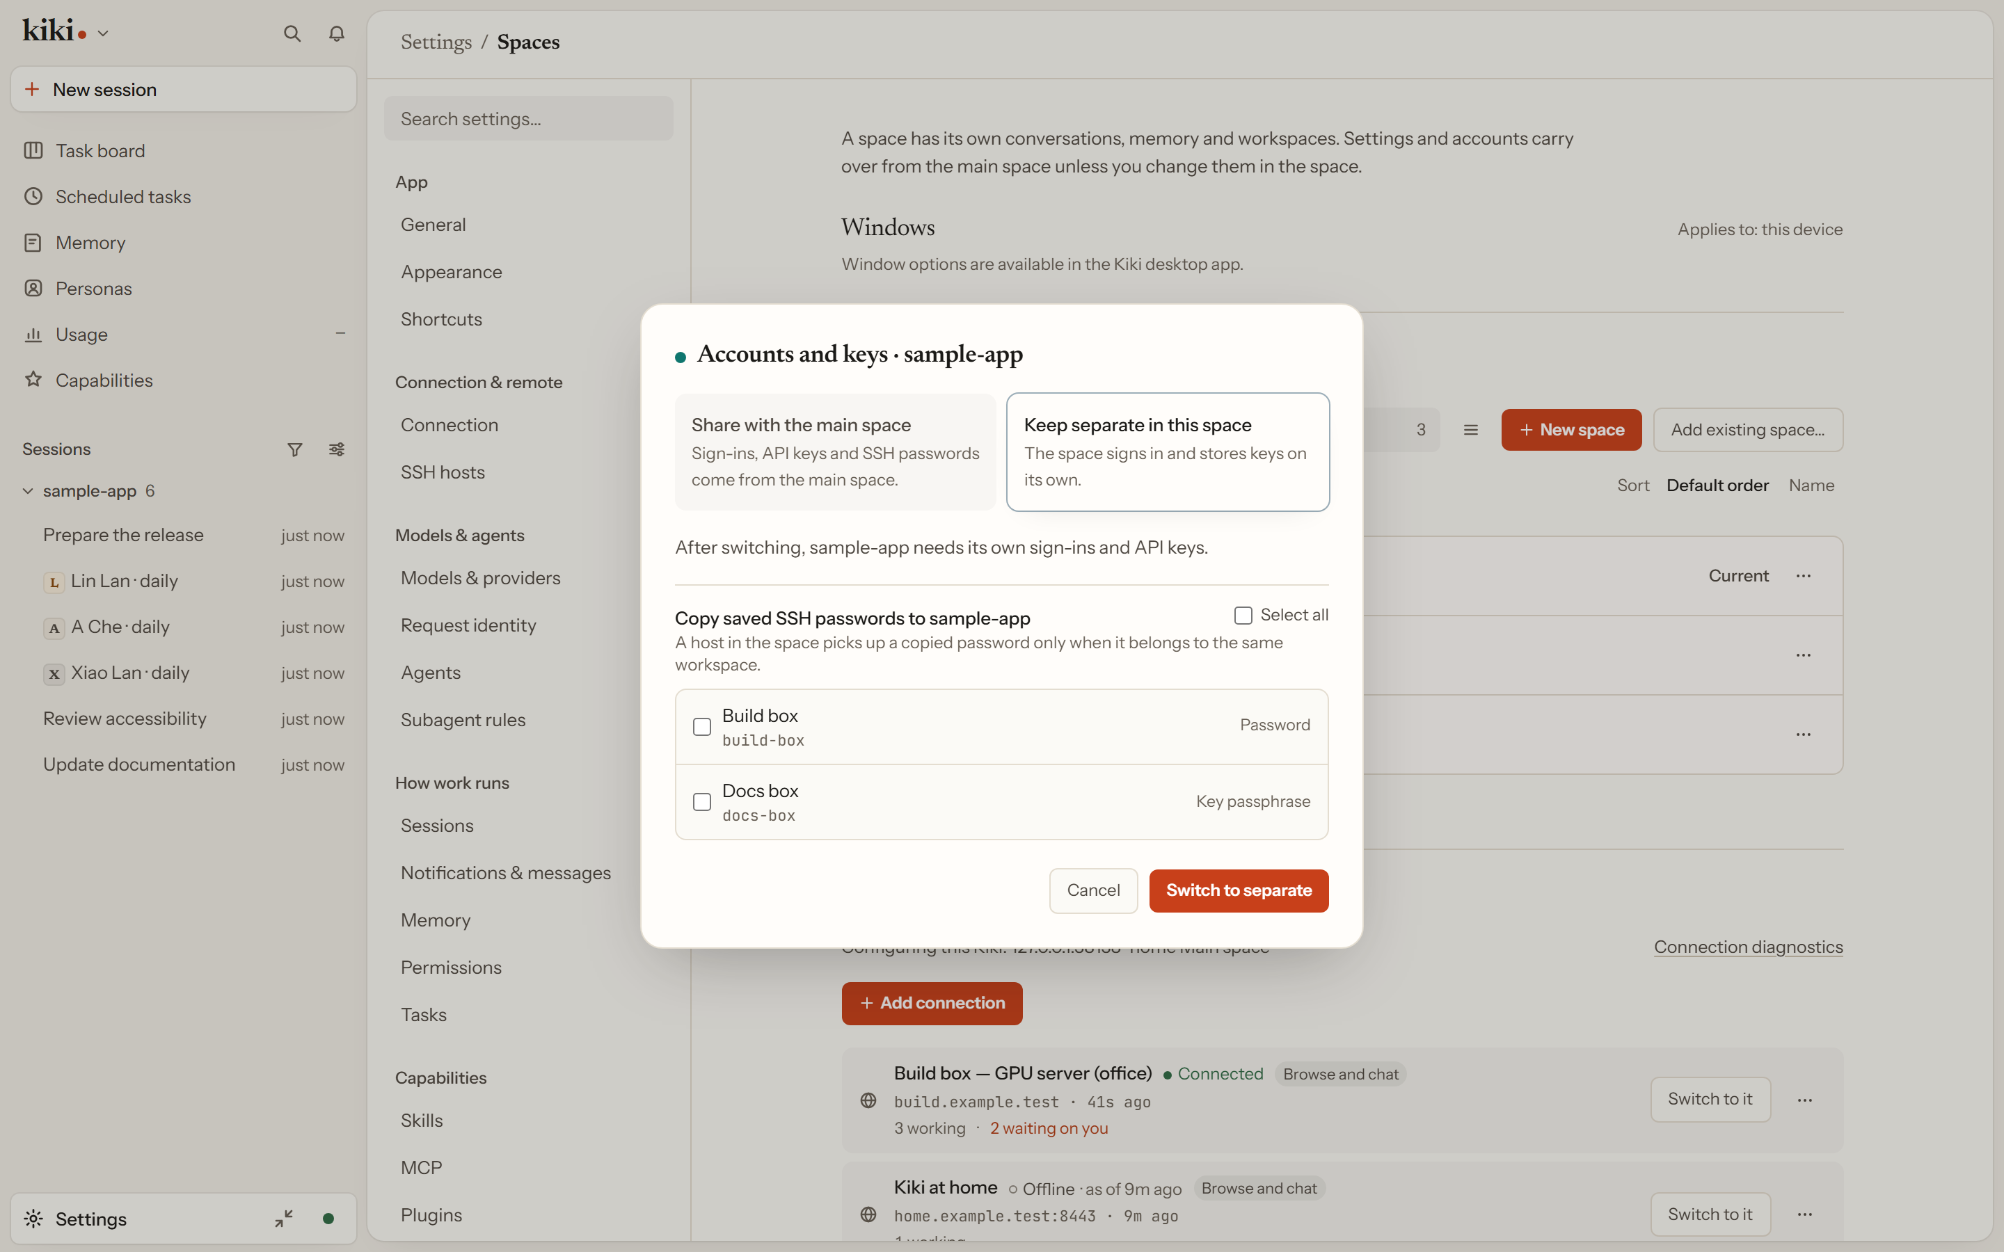Collapse the sample-app session group
This screenshot has width=2004, height=1252.
(28, 491)
